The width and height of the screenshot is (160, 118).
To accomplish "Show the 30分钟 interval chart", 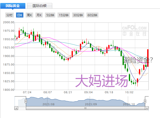I will click(x=78, y=15).
